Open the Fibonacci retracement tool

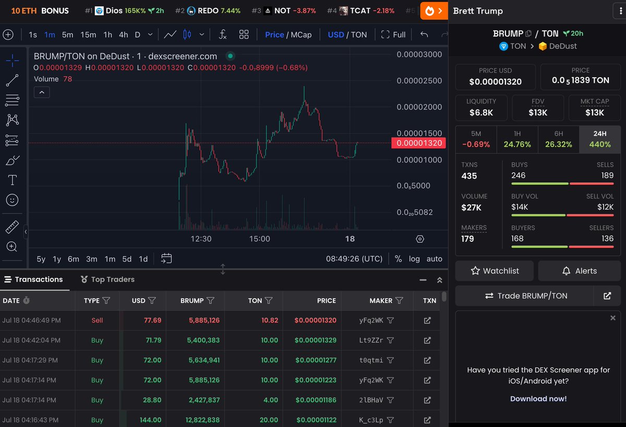pyautogui.click(x=13, y=100)
